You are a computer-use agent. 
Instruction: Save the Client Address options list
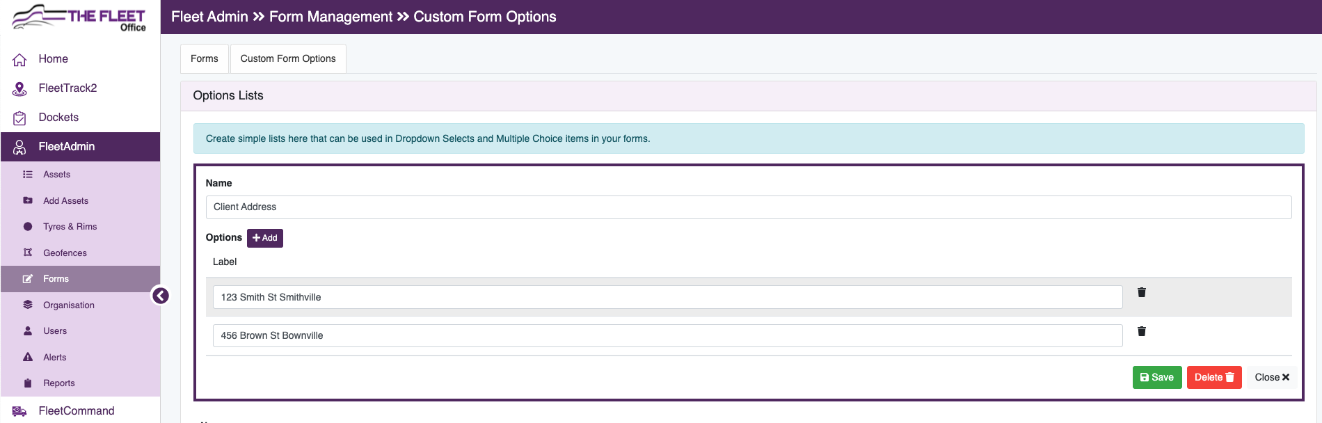coord(1156,377)
